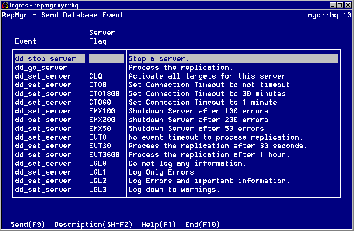Image resolution: width=355 pixels, height=233 pixels.
Task: Choose the EVT3600 flag row
Action: tap(104, 155)
